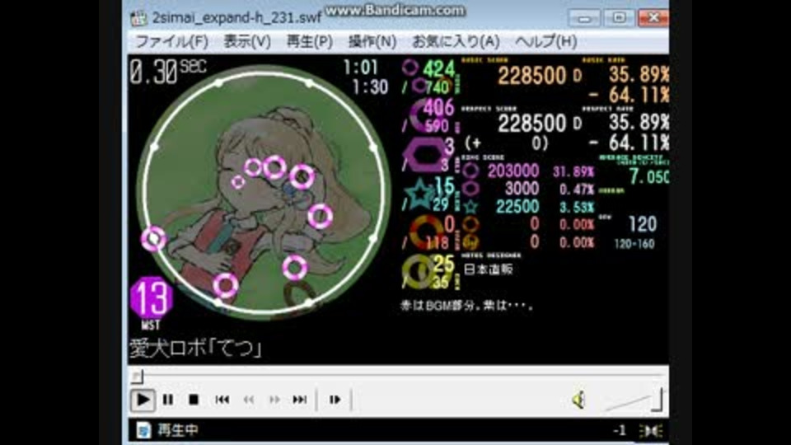Click the -1 value in the status bar
This screenshot has height=445, width=791.
pyautogui.click(x=619, y=430)
